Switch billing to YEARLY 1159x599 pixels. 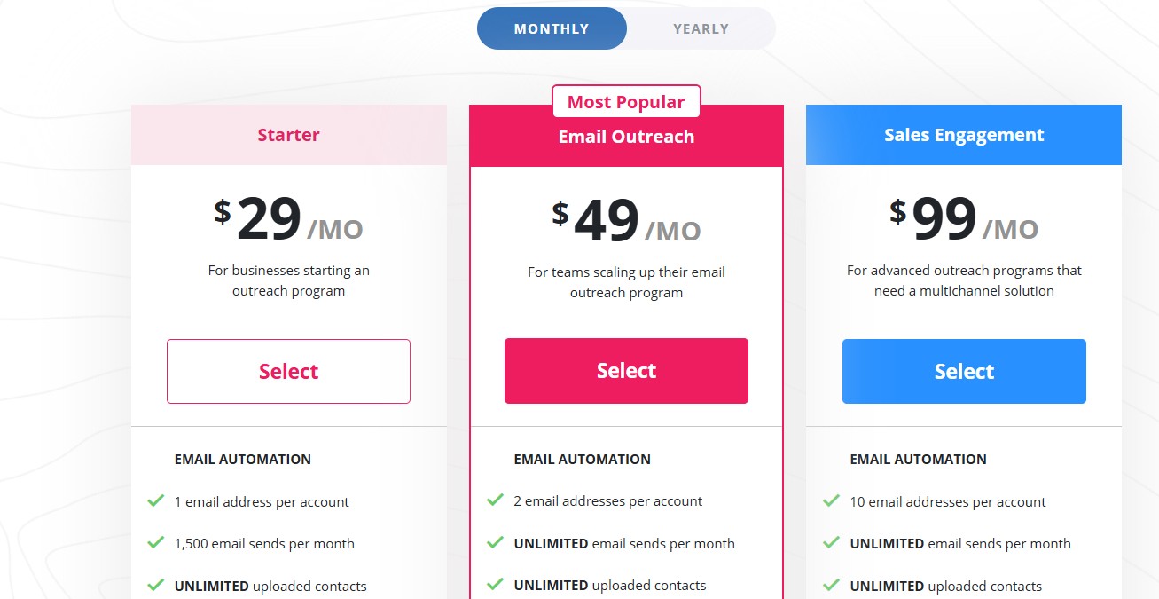[701, 28]
